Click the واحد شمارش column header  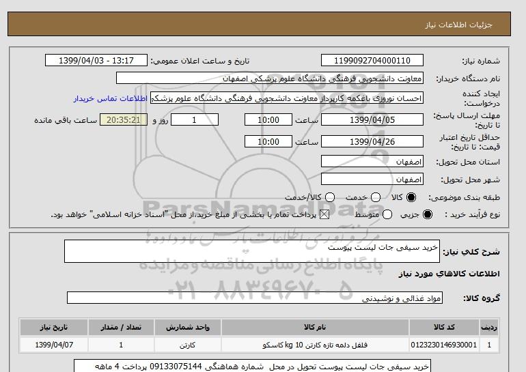coord(188,327)
